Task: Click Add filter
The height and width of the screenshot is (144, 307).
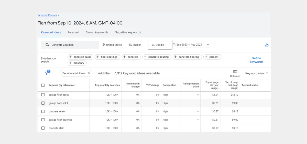Action: (x=104, y=73)
